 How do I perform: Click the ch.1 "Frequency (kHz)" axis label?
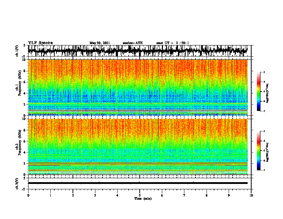tap(20, 83)
